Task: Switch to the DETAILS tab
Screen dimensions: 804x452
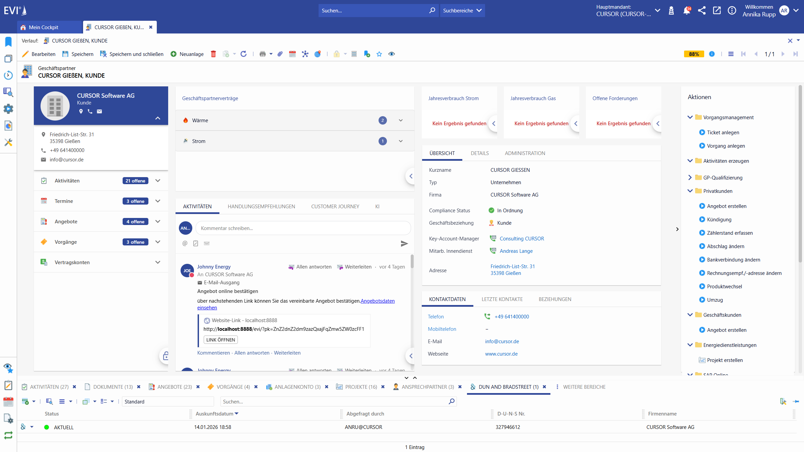Action: [480, 153]
